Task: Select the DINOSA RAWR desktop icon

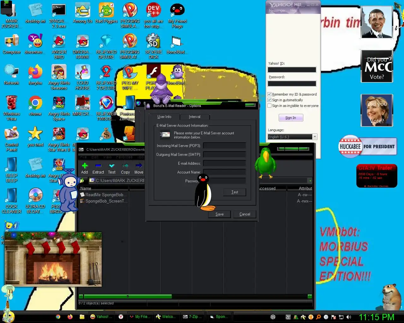Action: [x=82, y=47]
